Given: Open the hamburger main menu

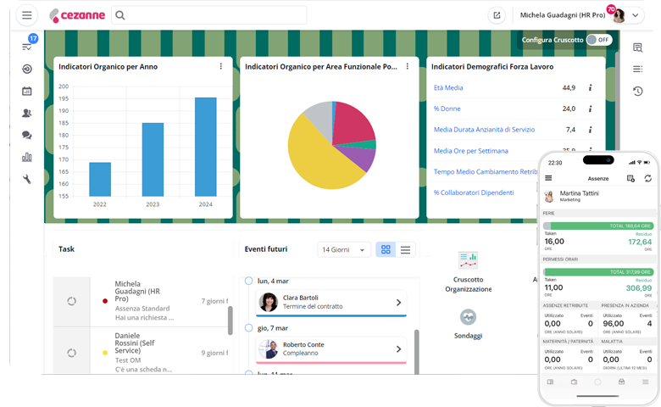Looking at the screenshot, I should (27, 15).
